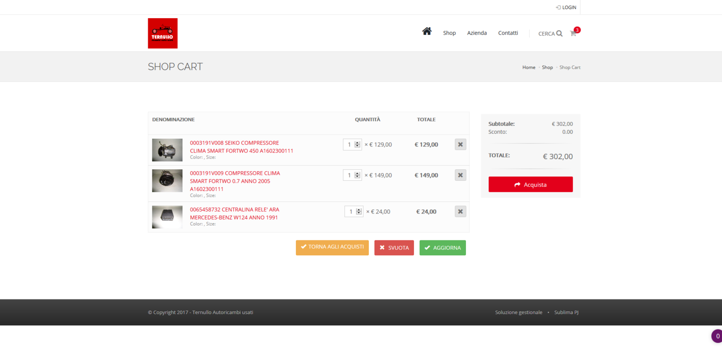Click the Ternullo logo

pyautogui.click(x=162, y=33)
